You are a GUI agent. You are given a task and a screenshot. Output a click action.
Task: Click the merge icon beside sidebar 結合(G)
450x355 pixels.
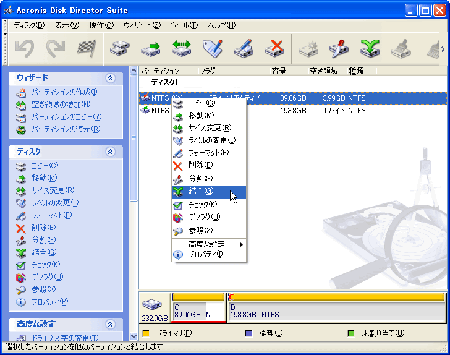21,253
